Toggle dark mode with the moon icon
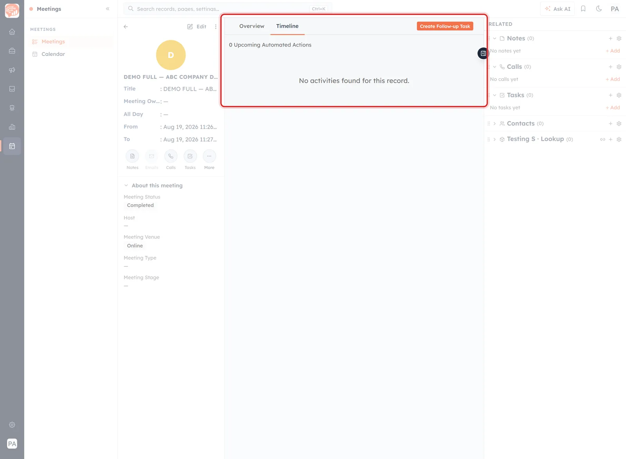Screen dimensions: 626x459 click(x=599, y=9)
